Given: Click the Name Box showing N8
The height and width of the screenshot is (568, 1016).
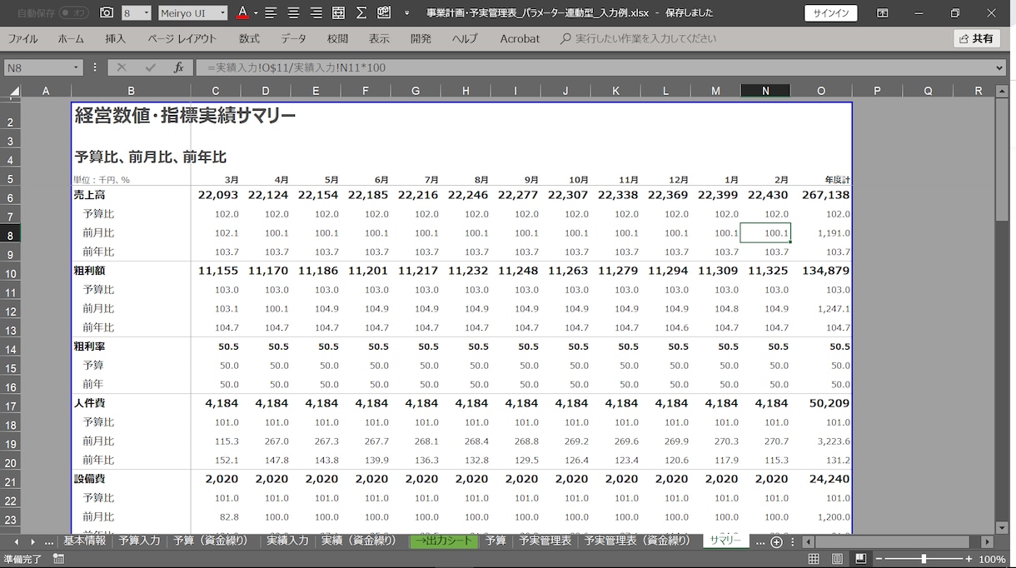Looking at the screenshot, I should 36,67.
